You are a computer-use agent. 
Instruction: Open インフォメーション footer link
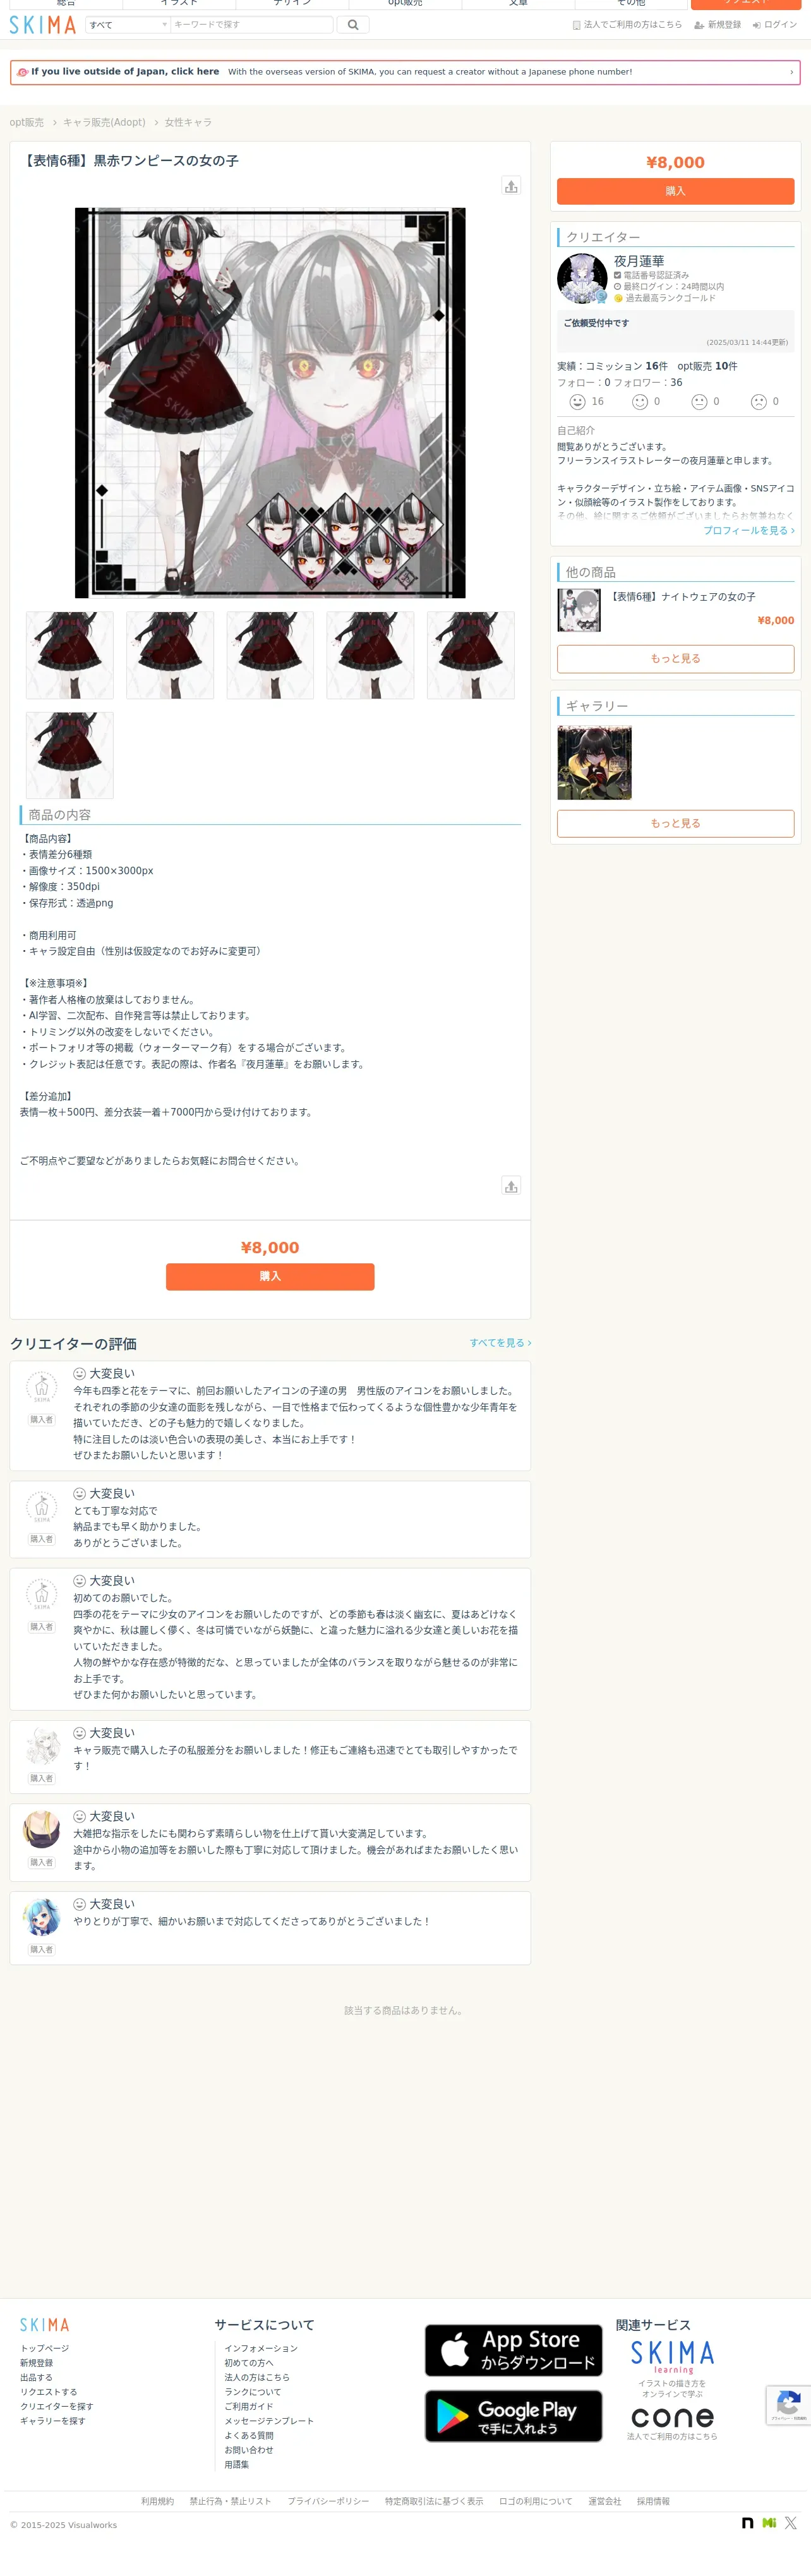click(x=261, y=2349)
